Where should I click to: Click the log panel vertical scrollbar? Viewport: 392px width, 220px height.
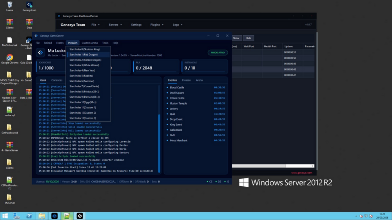[x=159, y=143]
